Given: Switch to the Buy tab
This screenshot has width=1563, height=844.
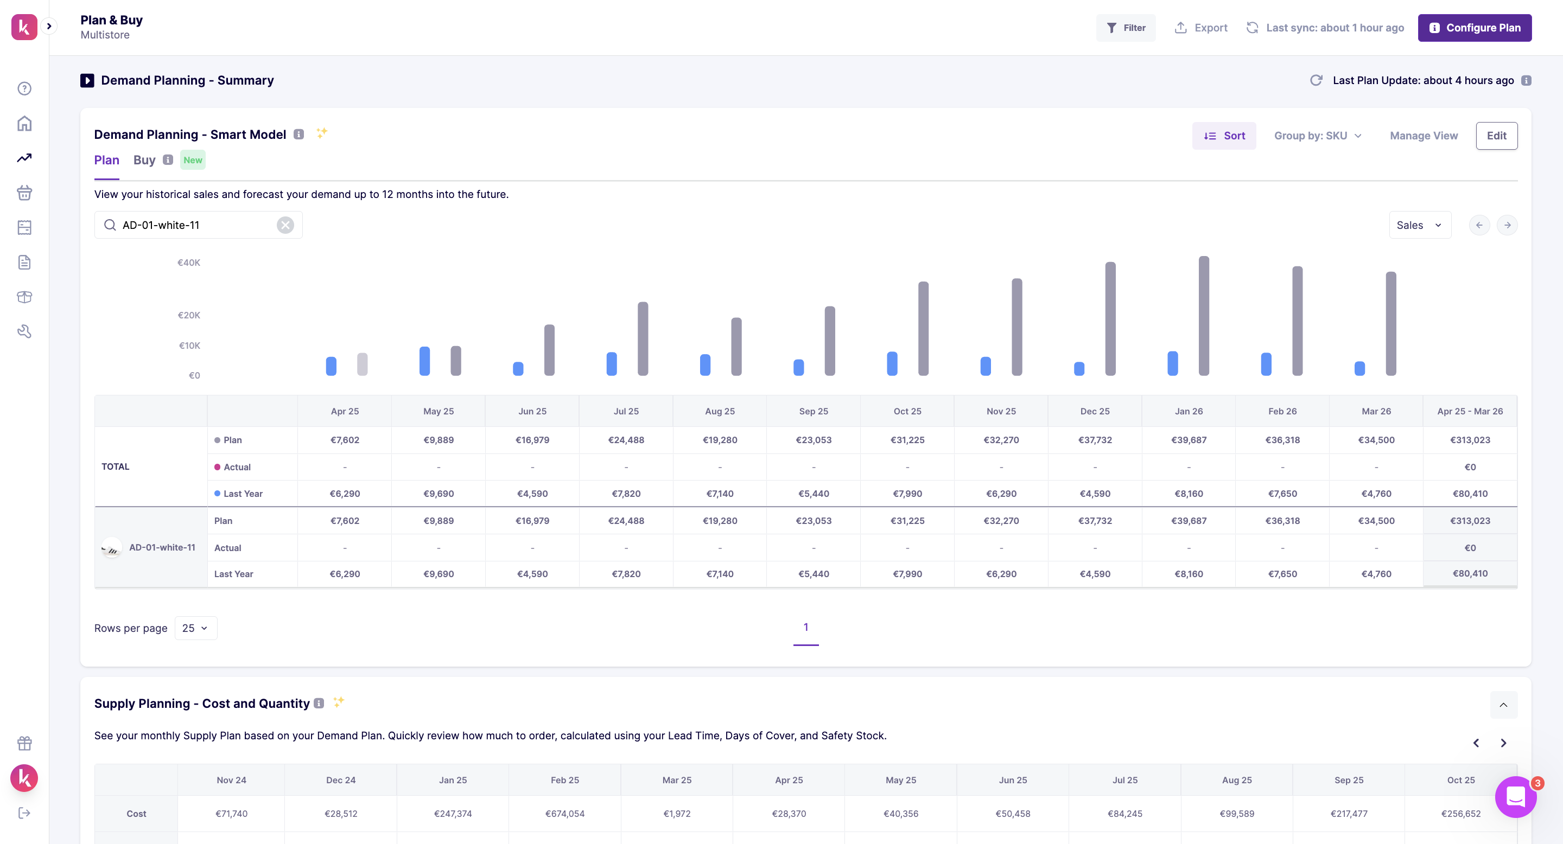Looking at the screenshot, I should (144, 160).
